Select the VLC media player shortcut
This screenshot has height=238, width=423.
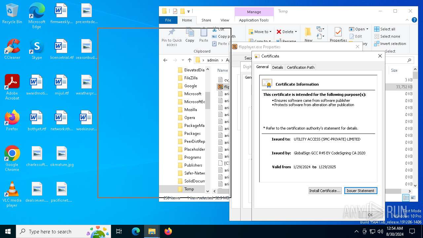pos(12,194)
